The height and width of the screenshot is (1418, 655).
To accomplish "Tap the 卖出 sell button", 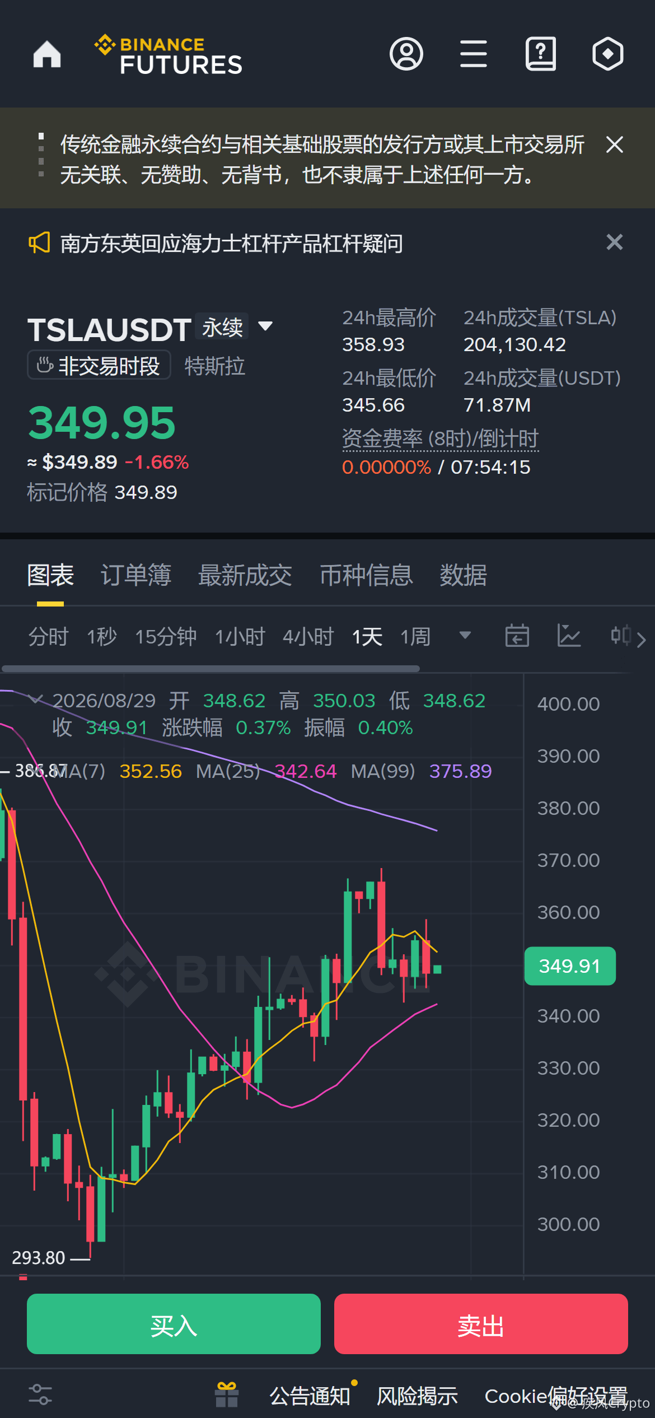I will [481, 1324].
